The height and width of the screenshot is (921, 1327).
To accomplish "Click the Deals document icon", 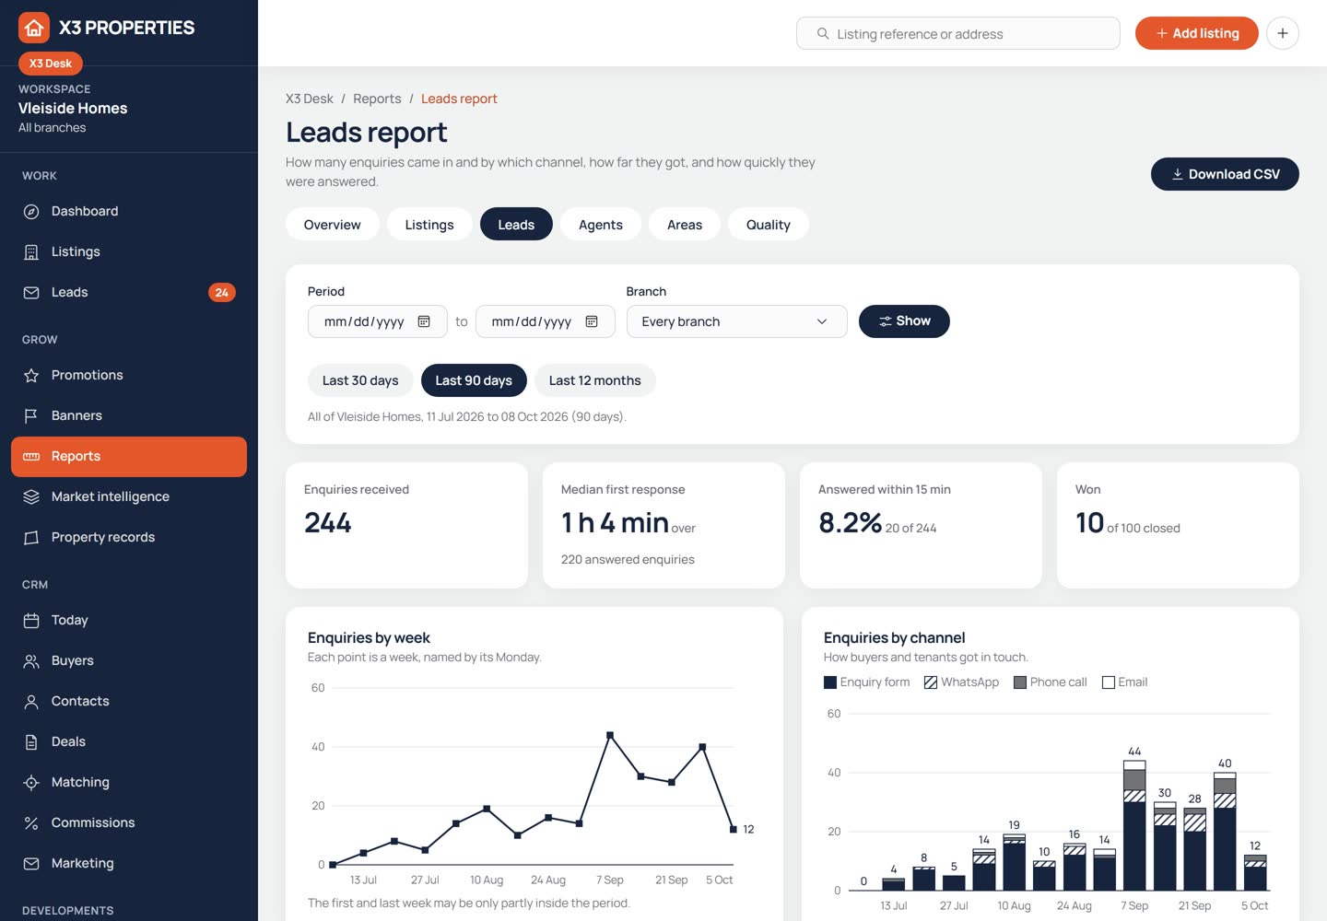I will (31, 742).
